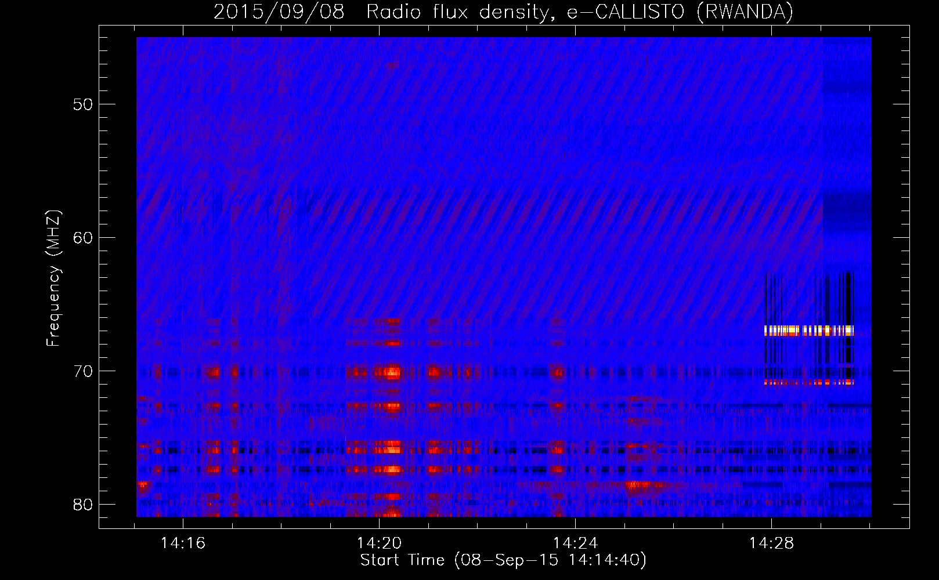This screenshot has width=939, height=580.
Task: Click the plot title mentioning e-CALLISTO (RWANDA)
Action: coord(503,12)
